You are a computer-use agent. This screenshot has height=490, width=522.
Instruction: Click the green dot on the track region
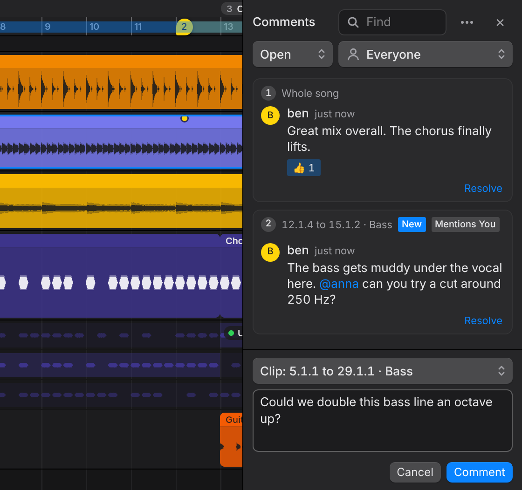coord(231,333)
